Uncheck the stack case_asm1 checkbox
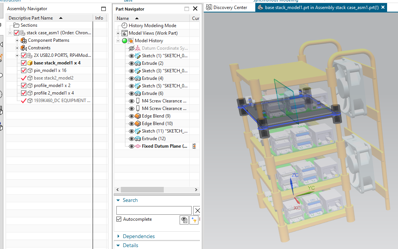The image size is (398, 249). [x=17, y=33]
